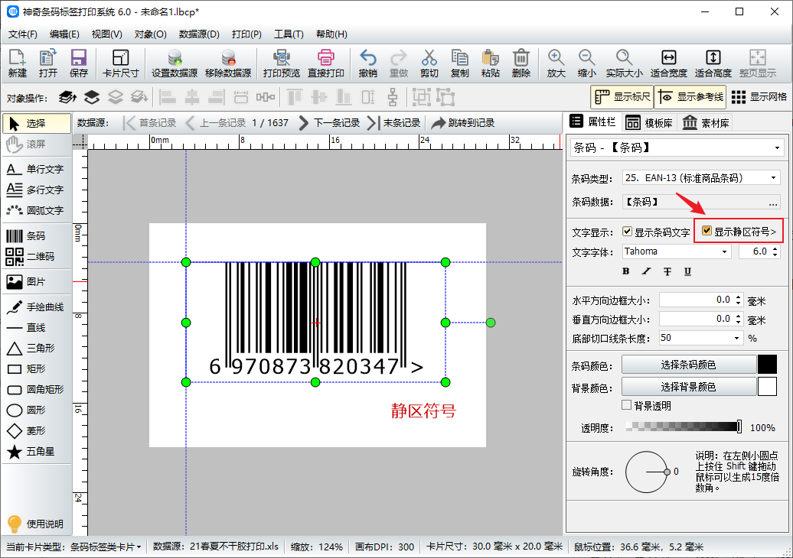Open the 数据源(D) menu
793x558 pixels.
coord(199,34)
